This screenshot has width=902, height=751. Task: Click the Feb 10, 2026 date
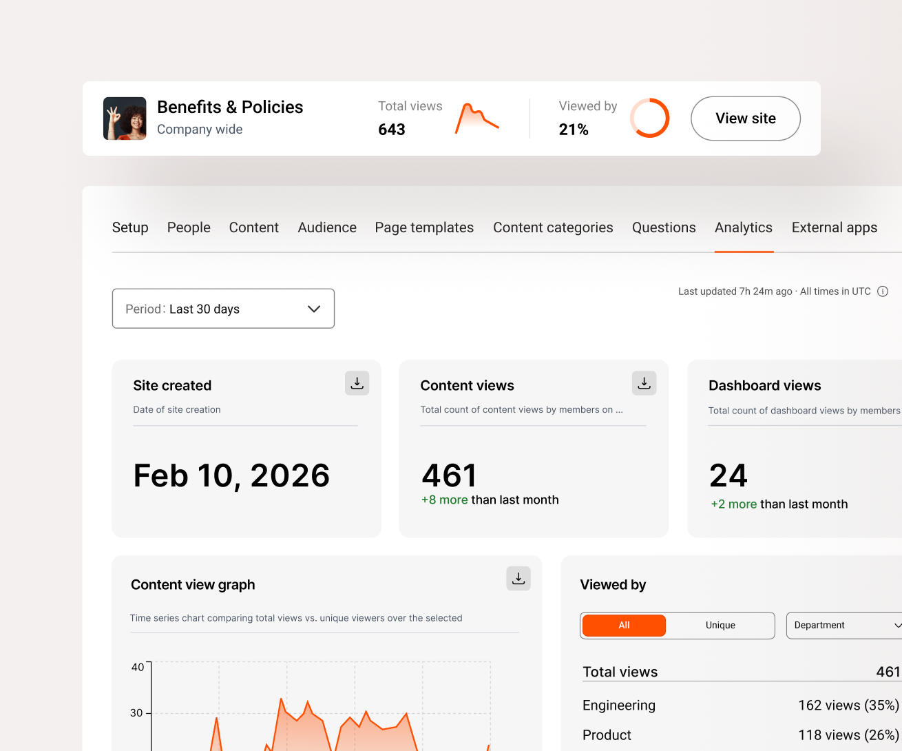(x=231, y=475)
